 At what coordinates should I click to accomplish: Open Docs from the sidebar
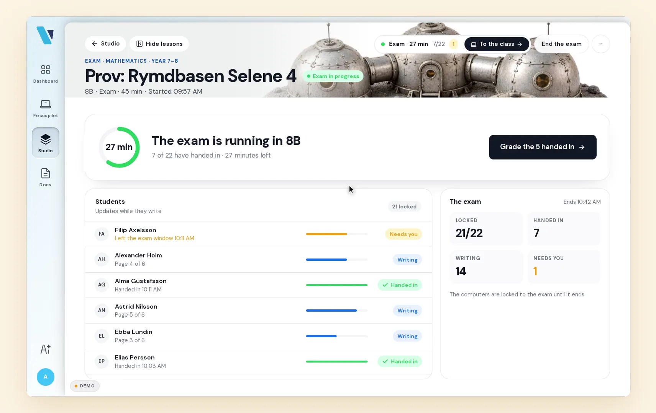click(x=45, y=177)
